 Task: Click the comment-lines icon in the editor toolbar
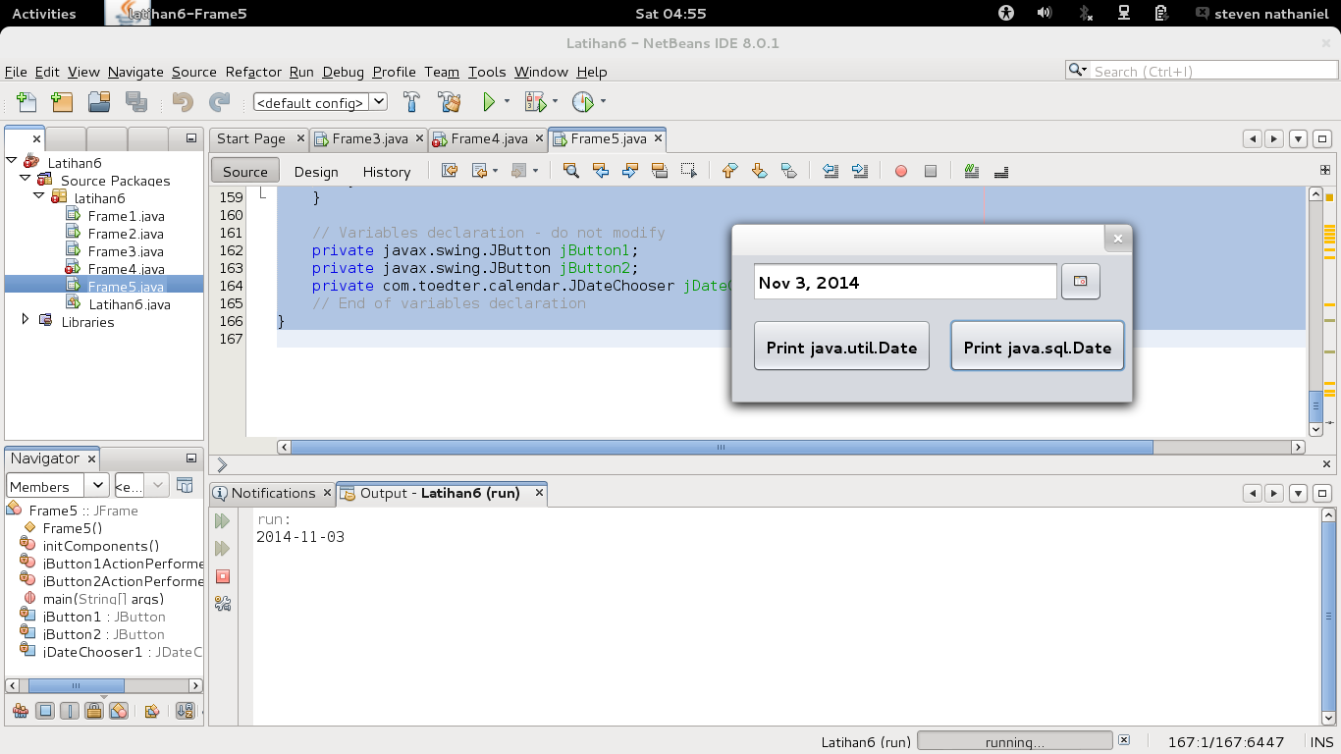click(x=971, y=171)
